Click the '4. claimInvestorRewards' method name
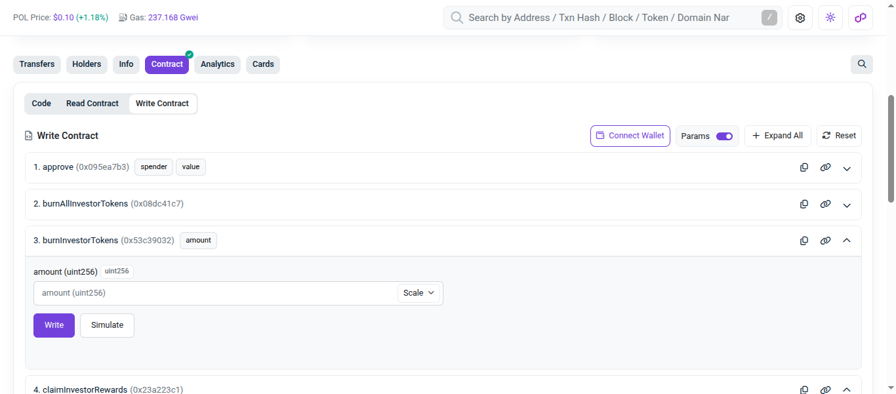 80,389
